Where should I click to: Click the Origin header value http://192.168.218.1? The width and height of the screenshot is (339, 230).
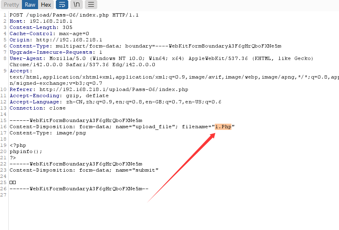click(69, 40)
